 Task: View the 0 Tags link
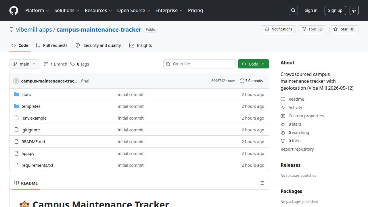(x=80, y=64)
